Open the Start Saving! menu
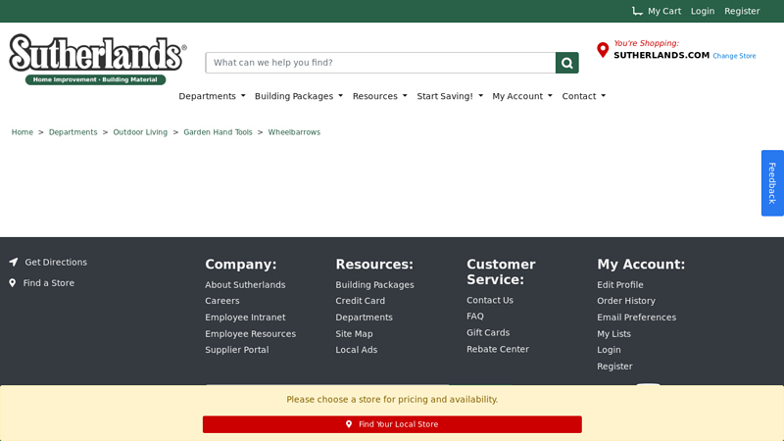Image resolution: width=784 pixels, height=441 pixels. pyautogui.click(x=449, y=96)
